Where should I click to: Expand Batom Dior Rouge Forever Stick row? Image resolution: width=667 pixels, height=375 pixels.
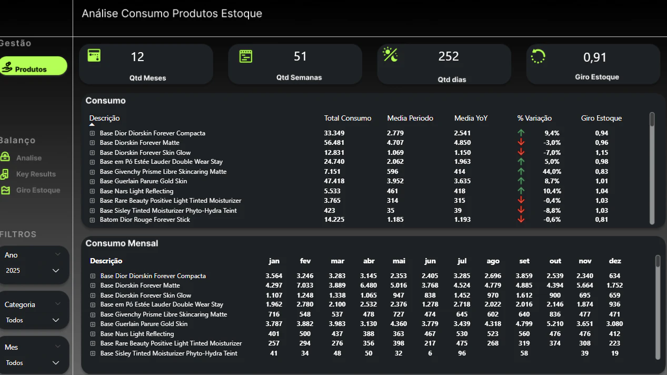[x=92, y=220]
